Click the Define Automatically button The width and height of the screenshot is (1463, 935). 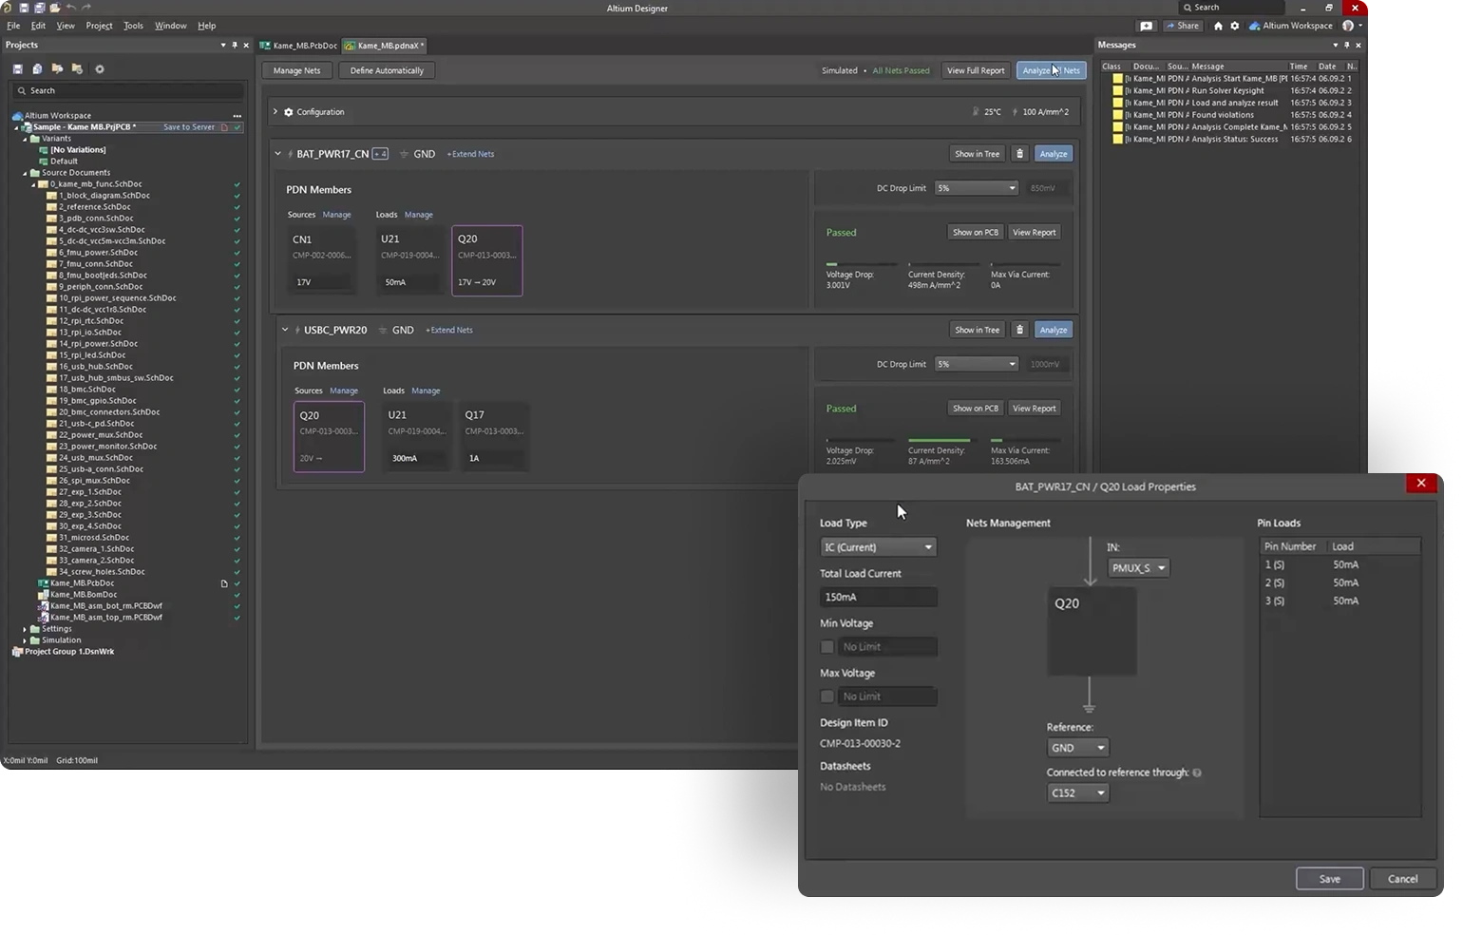[x=387, y=70]
